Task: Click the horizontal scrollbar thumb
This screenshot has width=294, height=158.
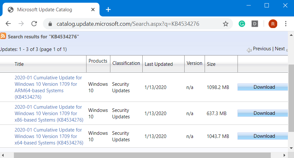Action: pos(142,155)
